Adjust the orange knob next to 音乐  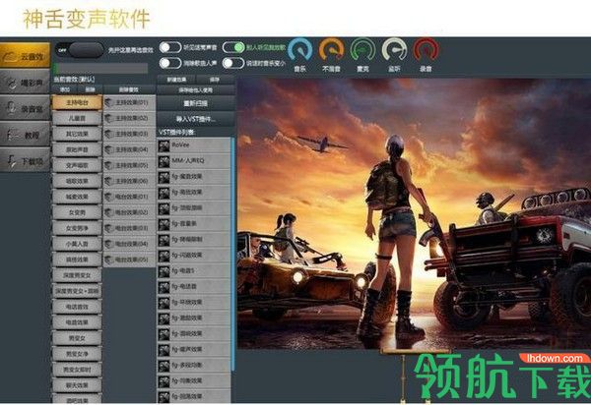331,50
